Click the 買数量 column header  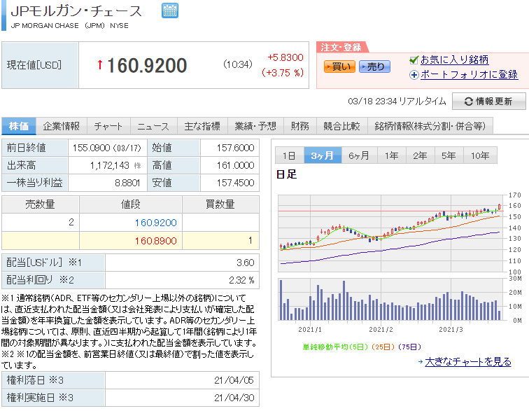[220, 204]
